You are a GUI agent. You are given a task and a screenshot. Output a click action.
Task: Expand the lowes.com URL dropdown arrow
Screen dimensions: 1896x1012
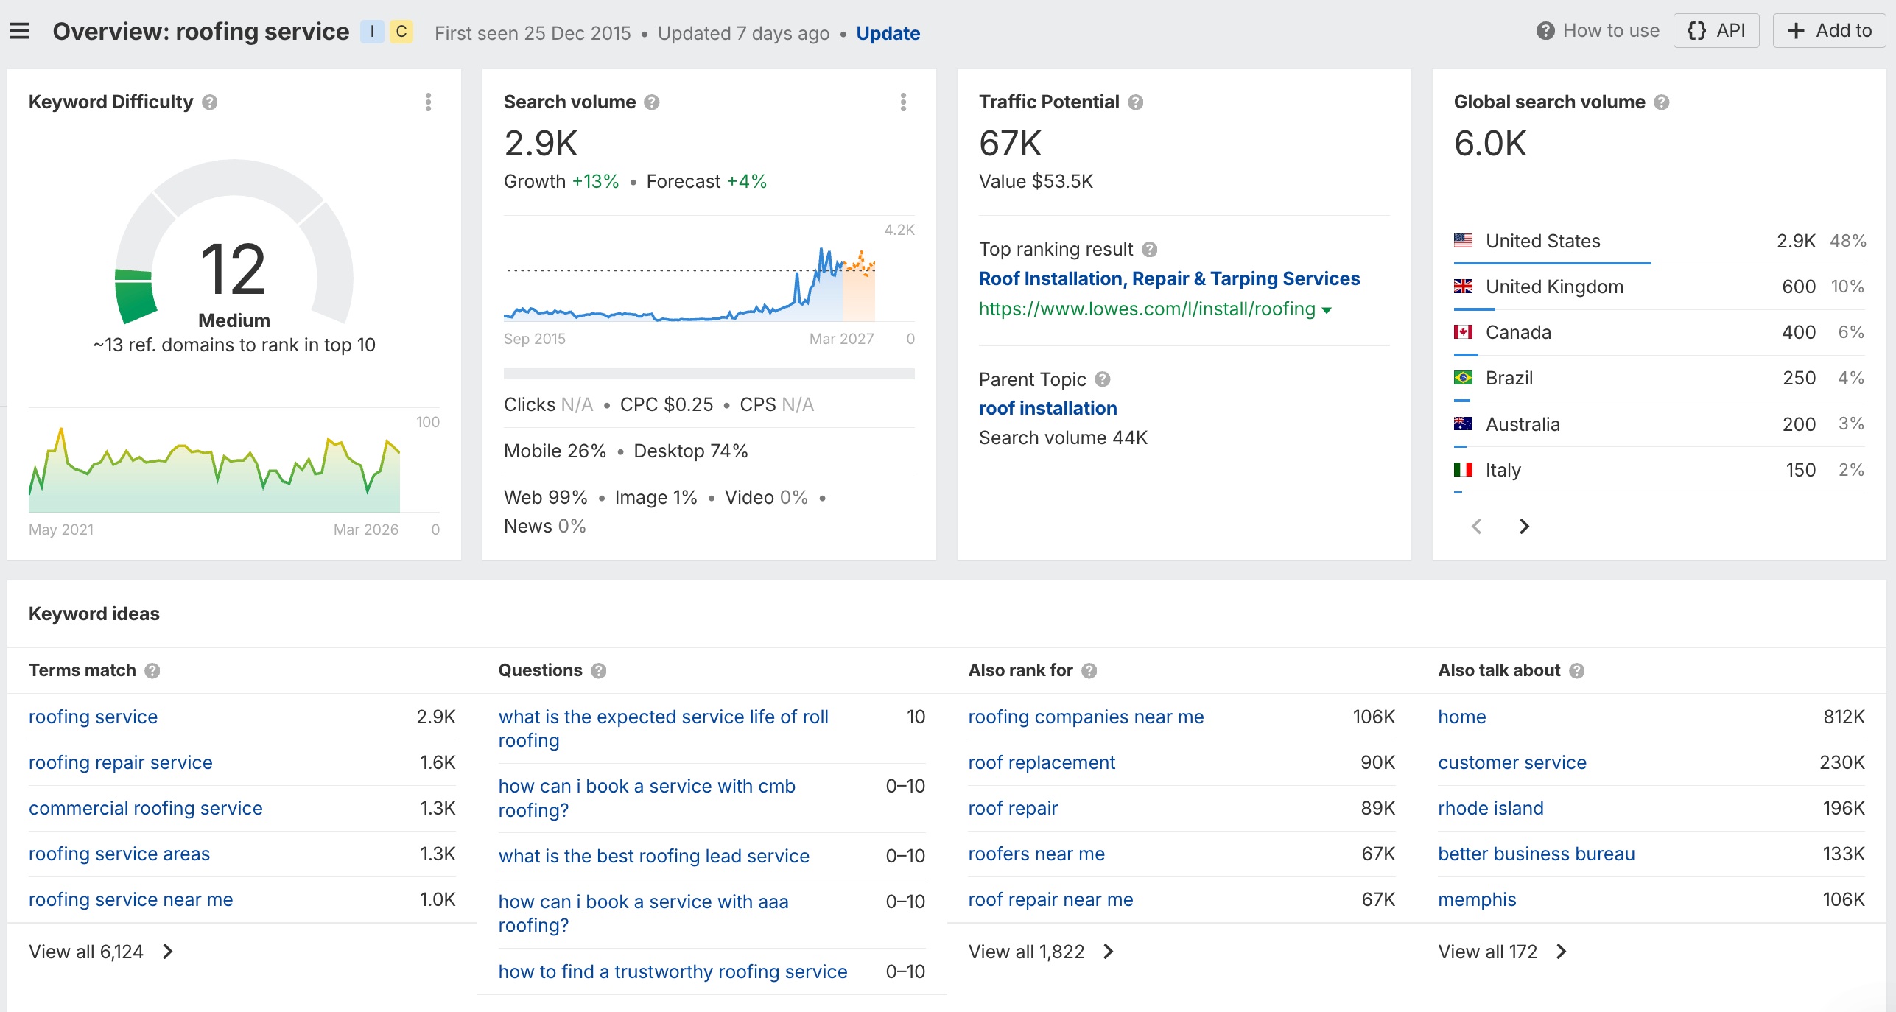click(1327, 310)
